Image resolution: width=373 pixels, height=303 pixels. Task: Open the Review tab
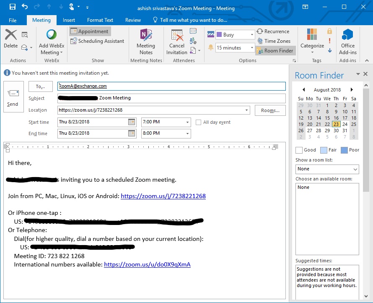[x=133, y=20]
